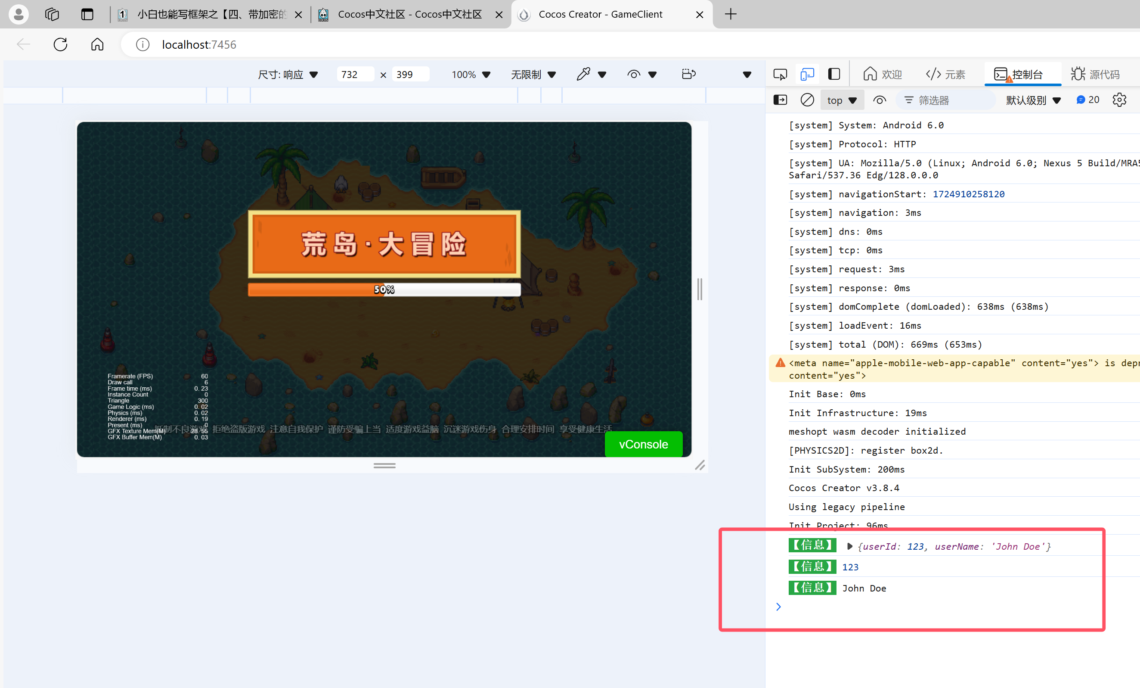Click the green vConsole button
Viewport: 1140px width, 688px height.
click(643, 444)
